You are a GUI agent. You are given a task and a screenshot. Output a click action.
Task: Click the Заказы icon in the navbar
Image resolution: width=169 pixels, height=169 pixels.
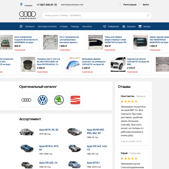140,26
